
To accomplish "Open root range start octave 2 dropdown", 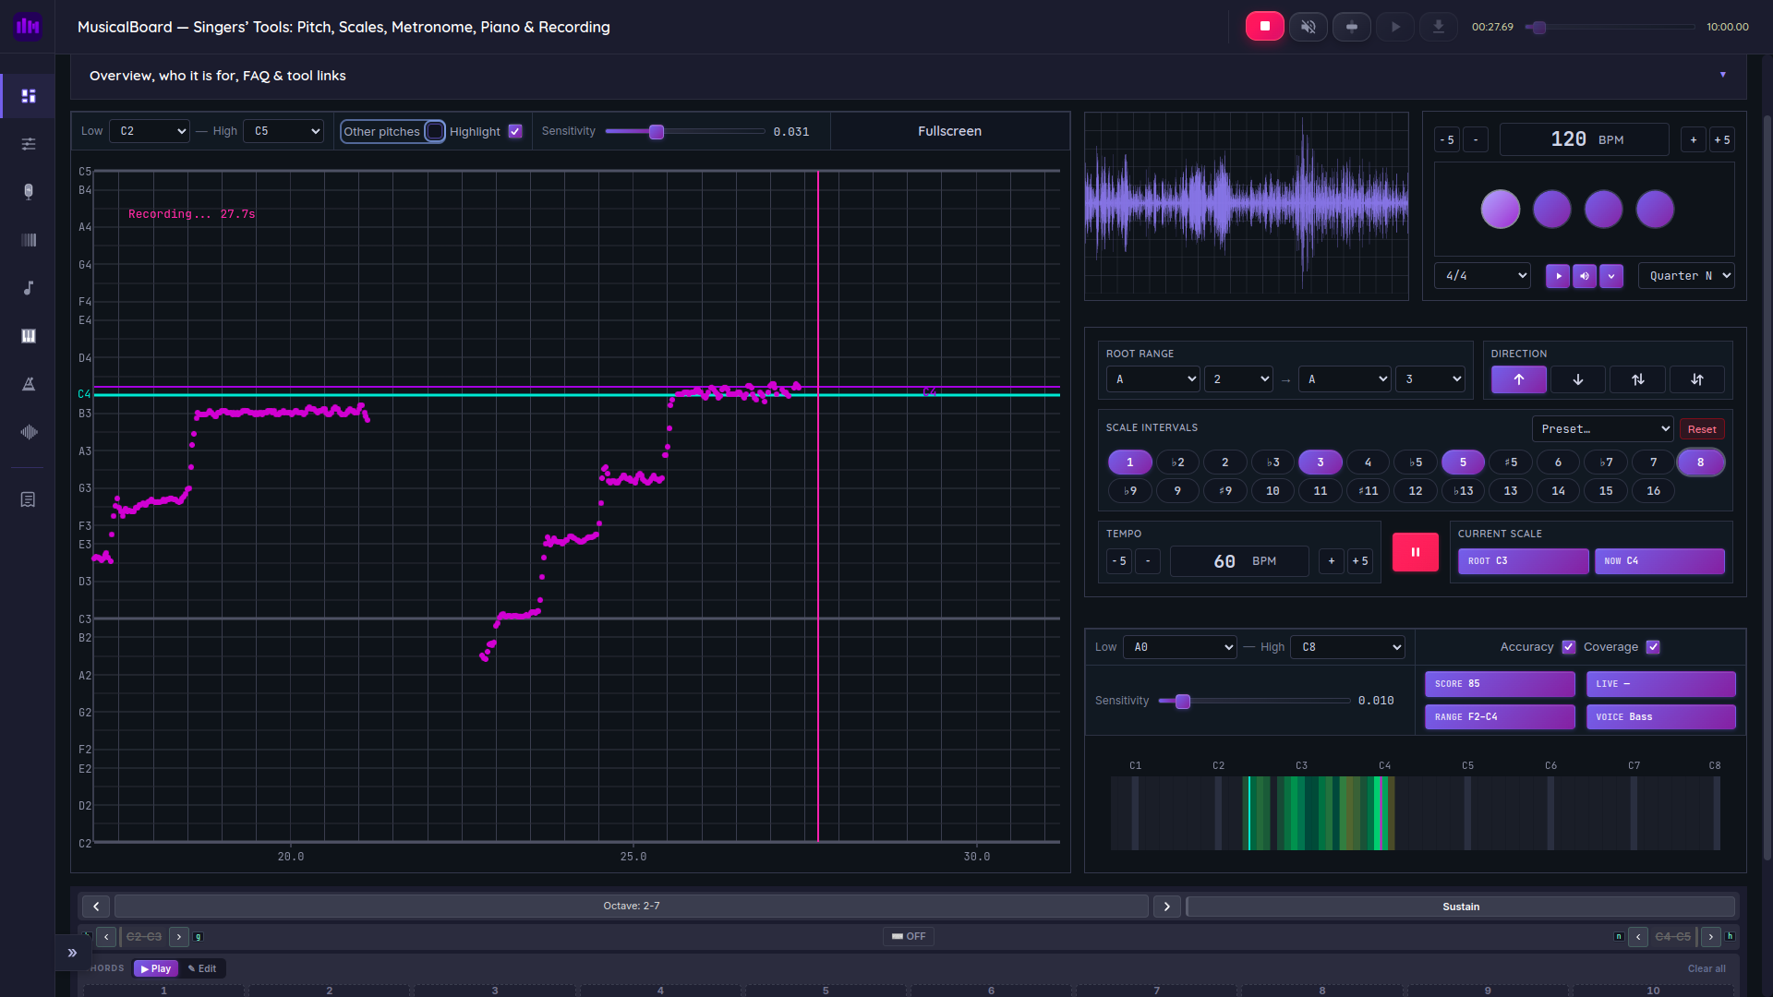I will (1239, 379).
